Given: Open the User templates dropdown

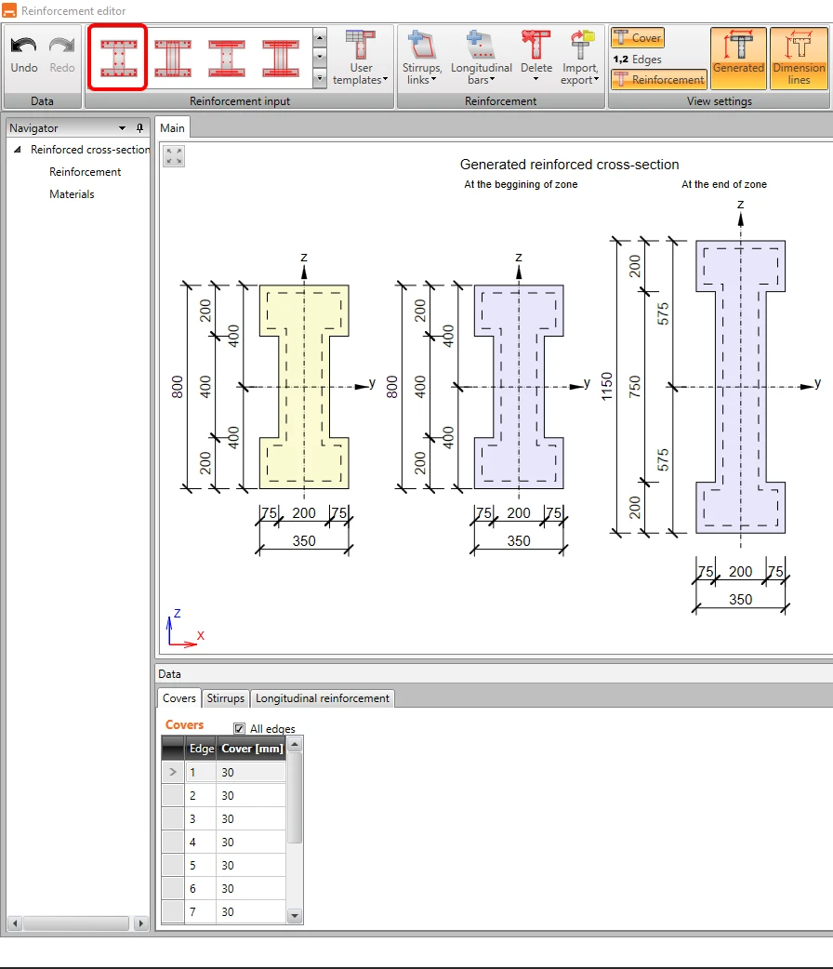Looking at the screenshot, I should pos(361,58).
